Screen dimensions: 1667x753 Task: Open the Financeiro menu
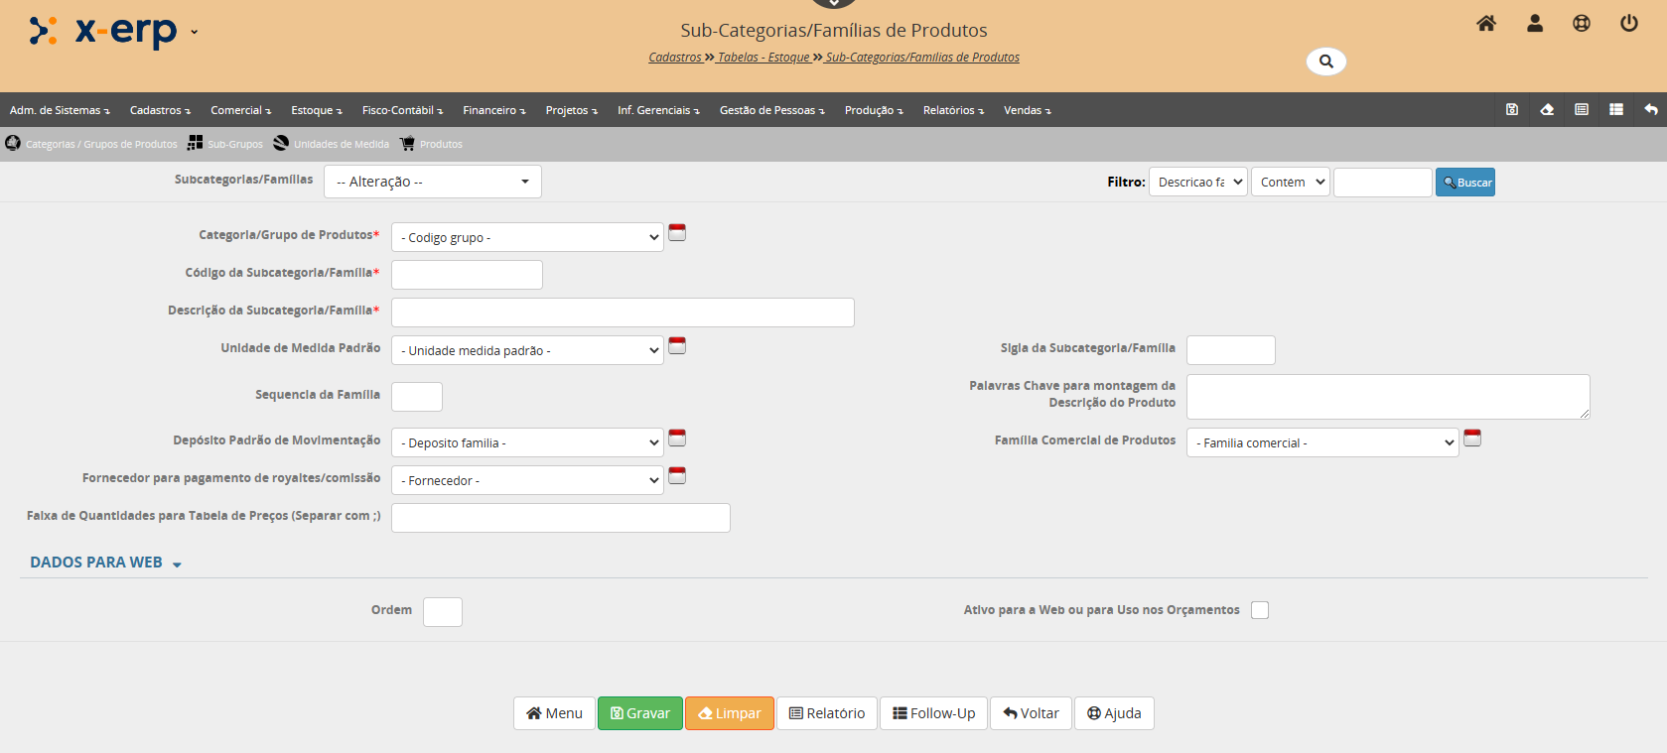(493, 110)
